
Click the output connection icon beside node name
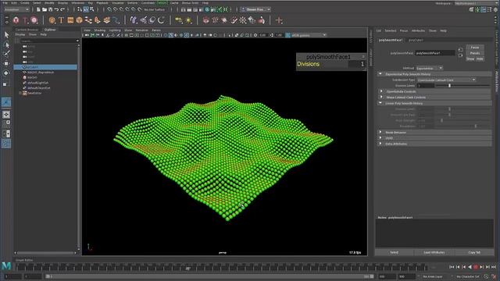pyautogui.click(x=460, y=55)
